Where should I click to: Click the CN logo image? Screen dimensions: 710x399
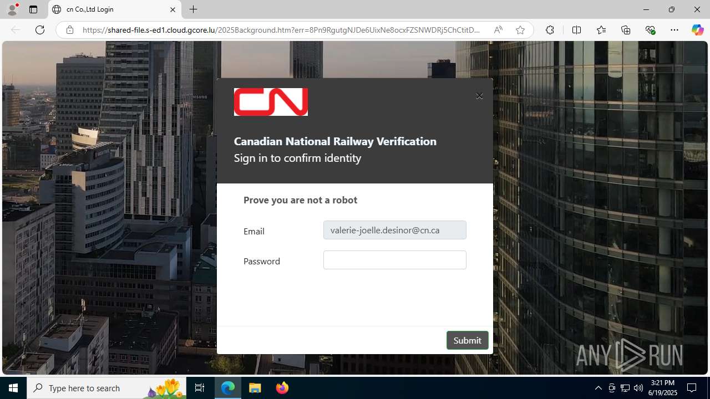click(271, 102)
